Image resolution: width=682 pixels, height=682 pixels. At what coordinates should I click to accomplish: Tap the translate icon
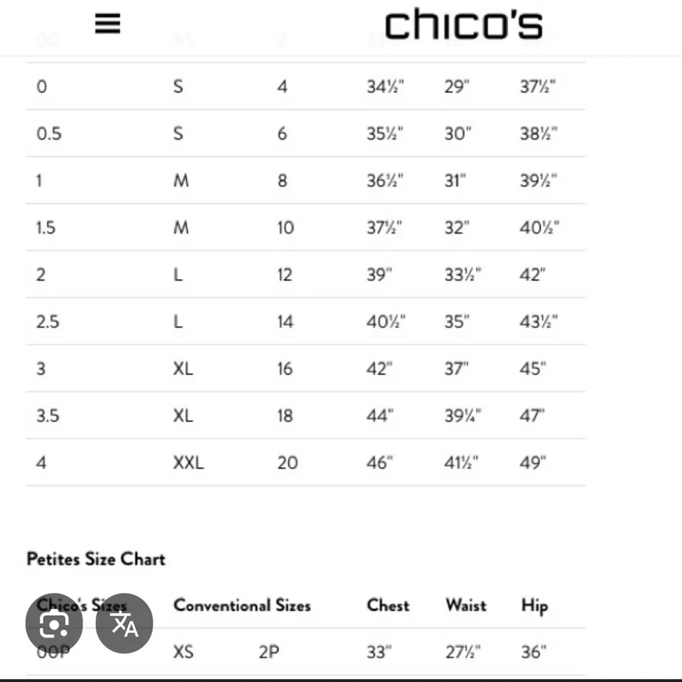124,623
